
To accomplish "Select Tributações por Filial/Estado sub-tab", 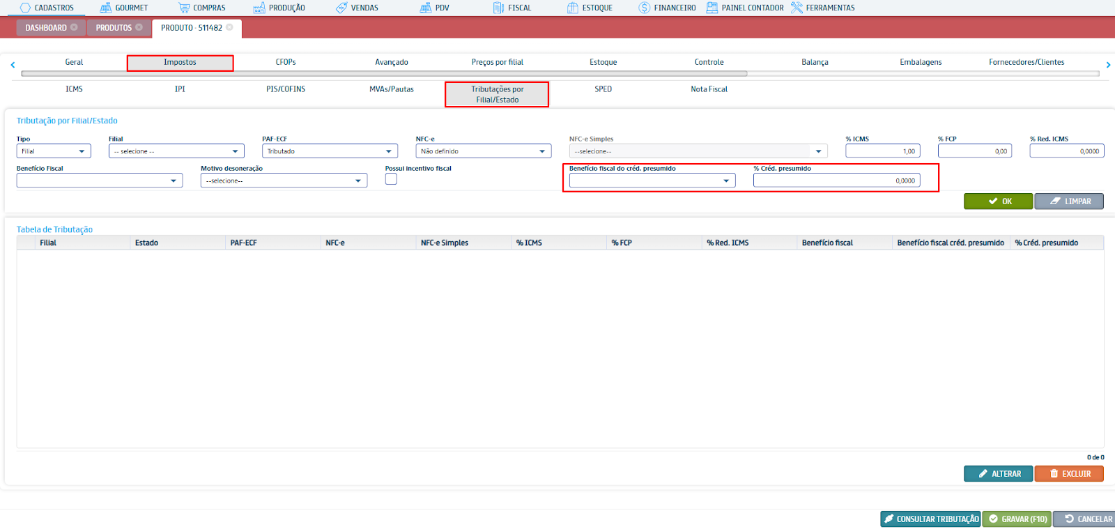I will pyautogui.click(x=498, y=94).
